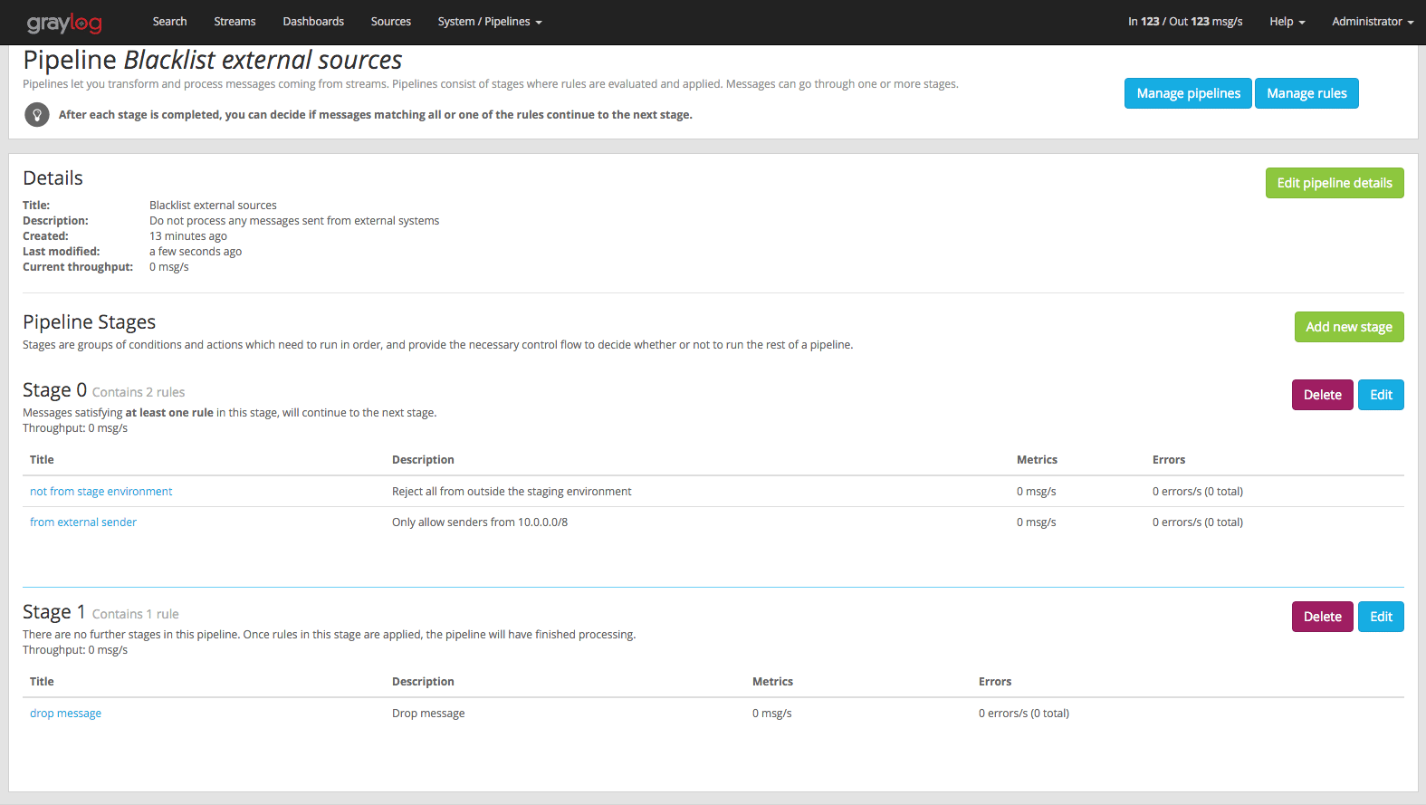
Task: Navigate to Dashboards
Action: [313, 22]
